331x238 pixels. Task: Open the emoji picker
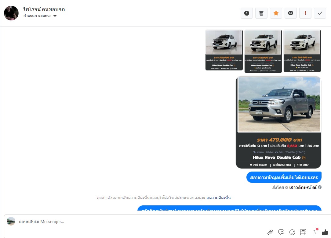292,232
